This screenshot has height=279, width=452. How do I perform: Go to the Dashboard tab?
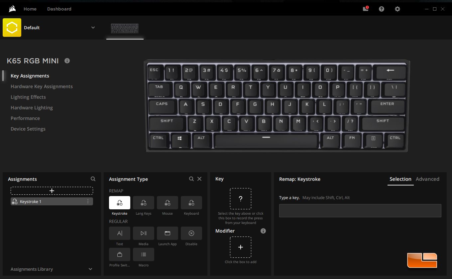tap(59, 9)
